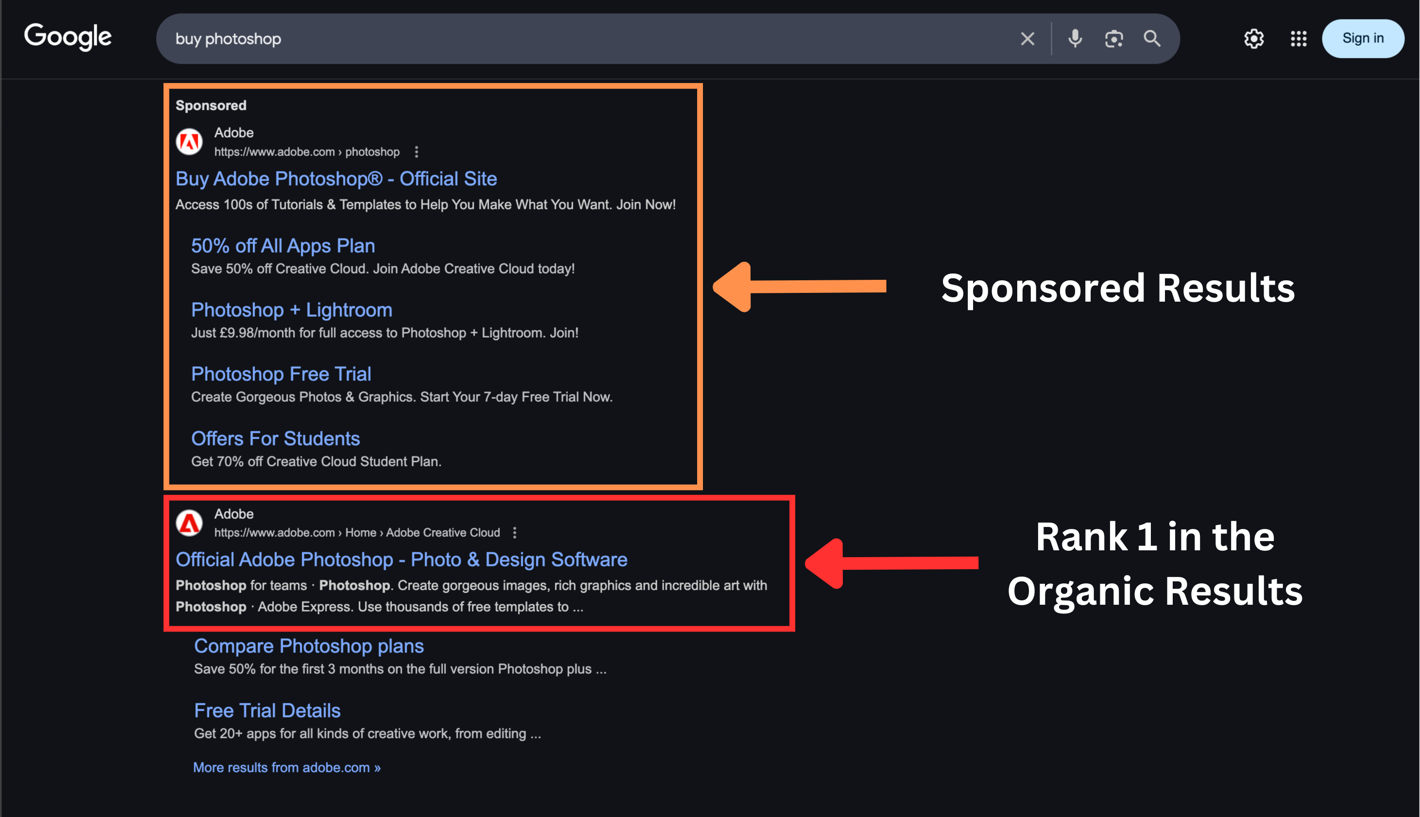Open the 'Photoshop + Lightroom' sitelink
This screenshot has width=1420, height=817.
coord(291,310)
